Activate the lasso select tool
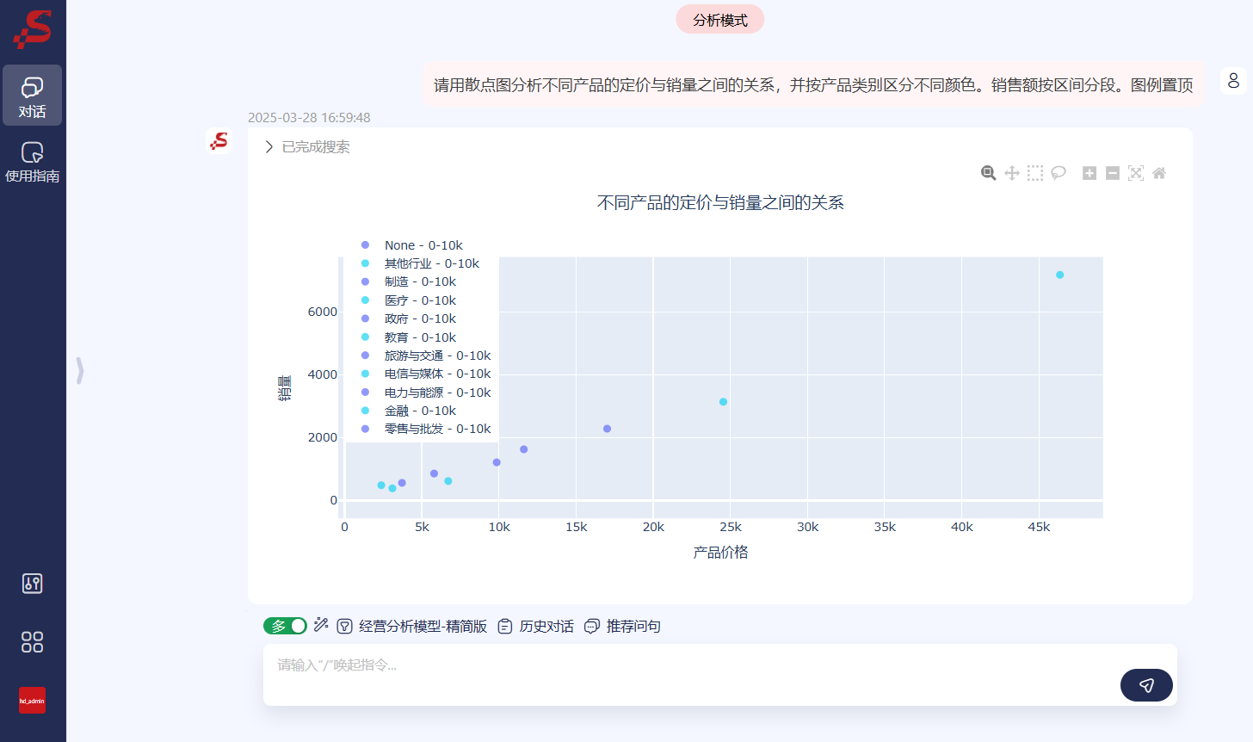The image size is (1253, 742). (1058, 172)
